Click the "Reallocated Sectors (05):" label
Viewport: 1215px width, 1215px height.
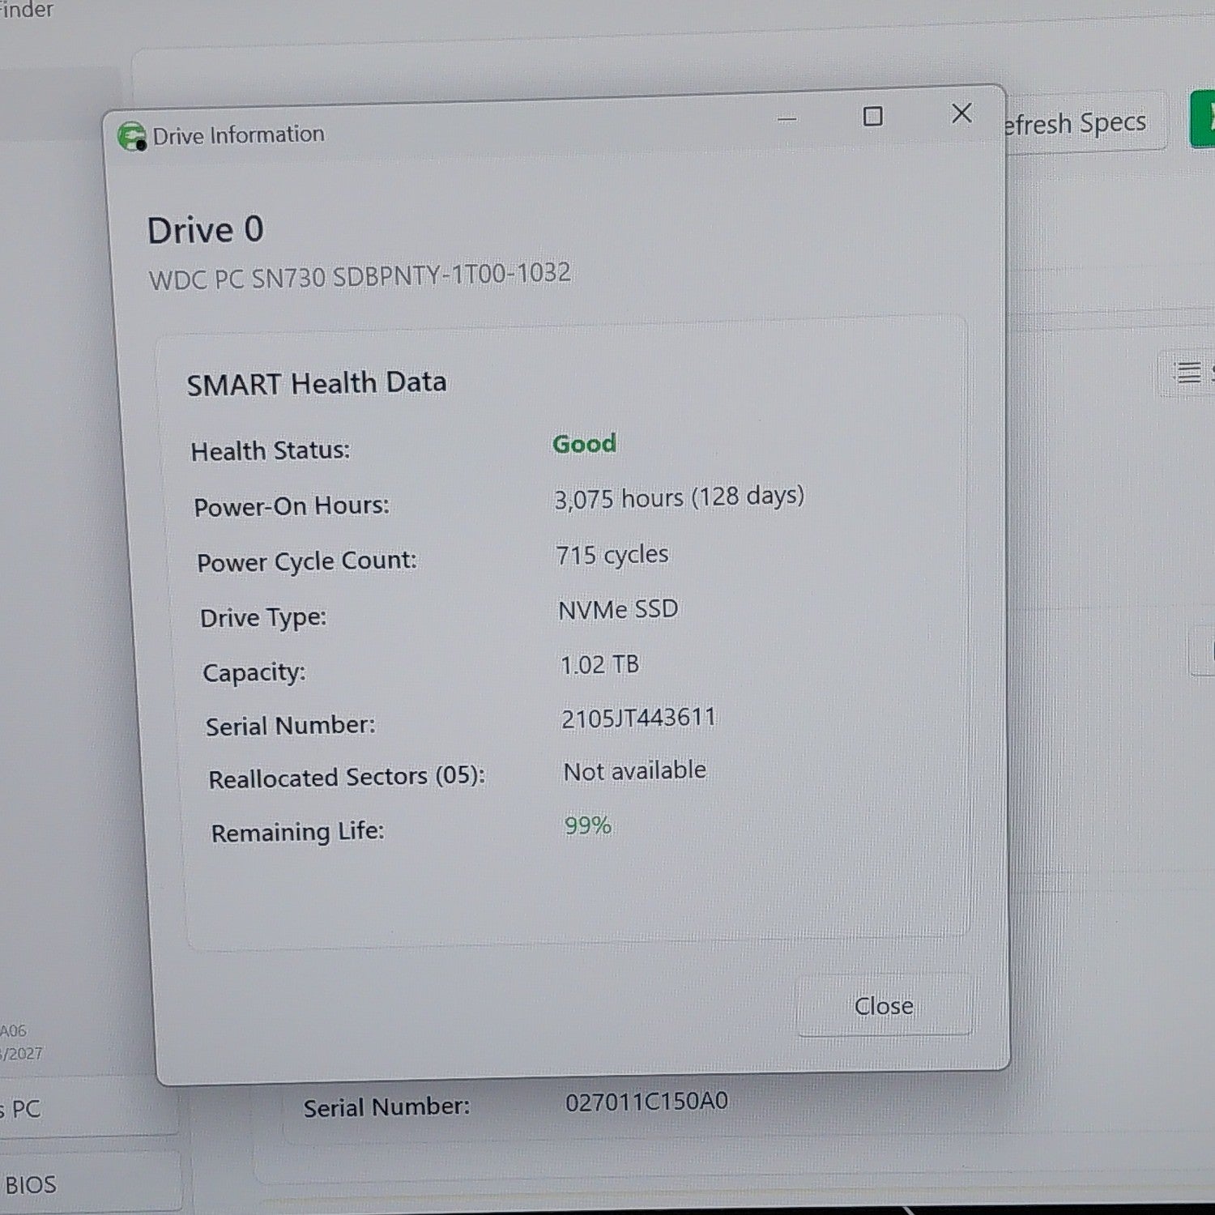(x=347, y=778)
